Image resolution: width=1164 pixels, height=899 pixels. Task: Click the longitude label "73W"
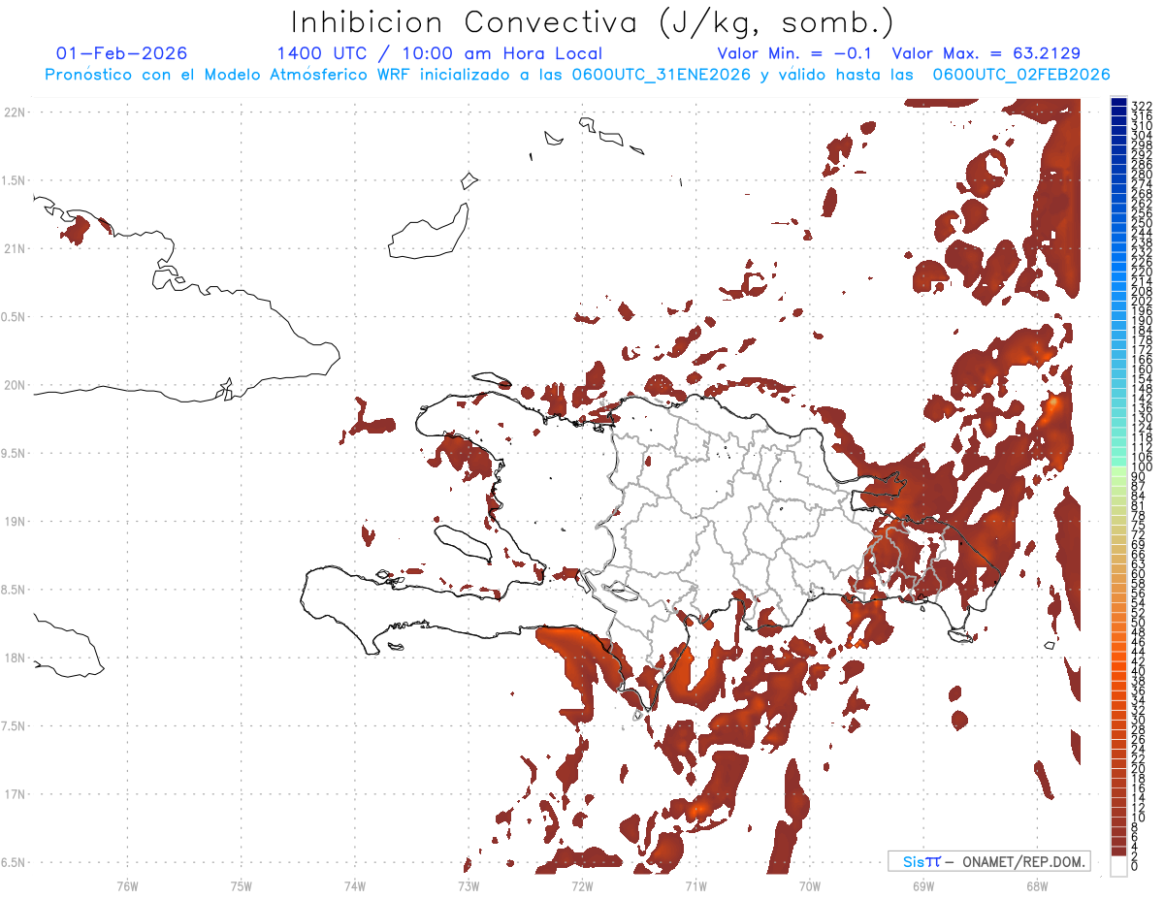(469, 885)
